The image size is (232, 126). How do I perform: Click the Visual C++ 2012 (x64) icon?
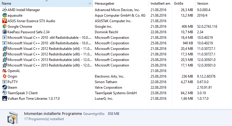click(5, 48)
